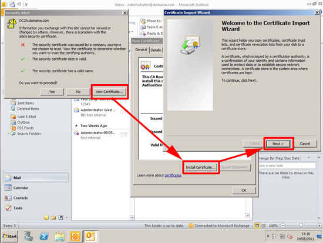Click envelope icon of RE: test internal
Viewport: 323px width, 243px height.
[76, 110]
